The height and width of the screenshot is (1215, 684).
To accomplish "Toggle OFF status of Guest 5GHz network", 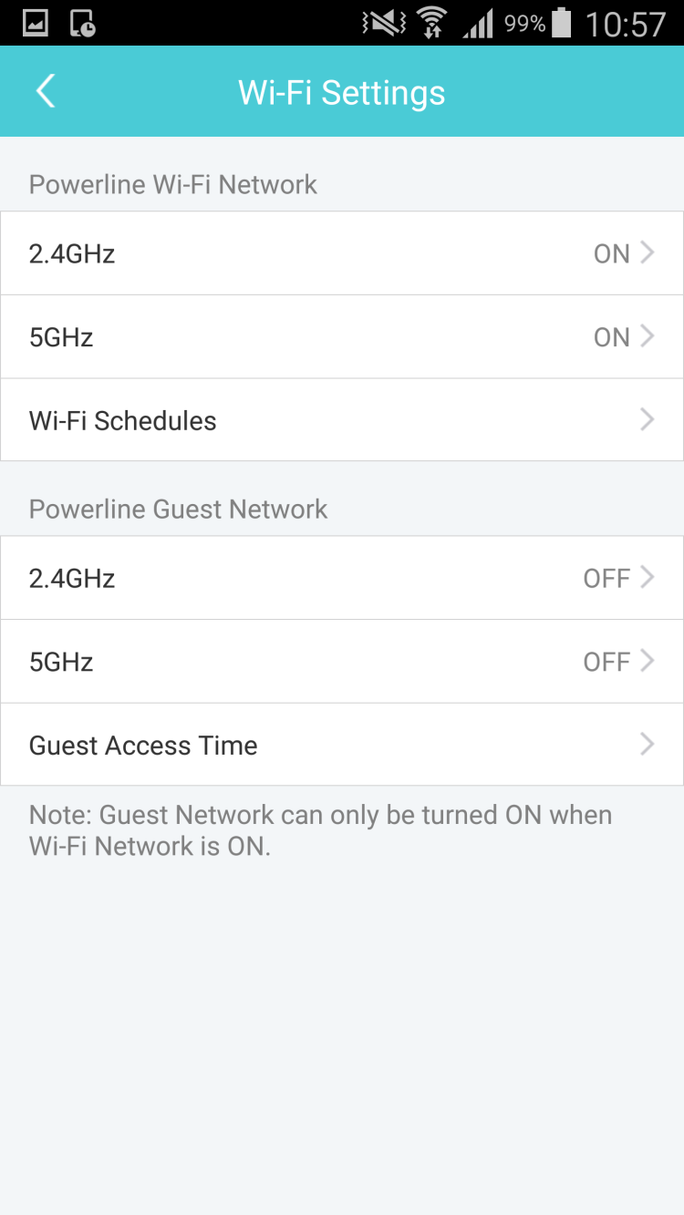I will point(606,662).
